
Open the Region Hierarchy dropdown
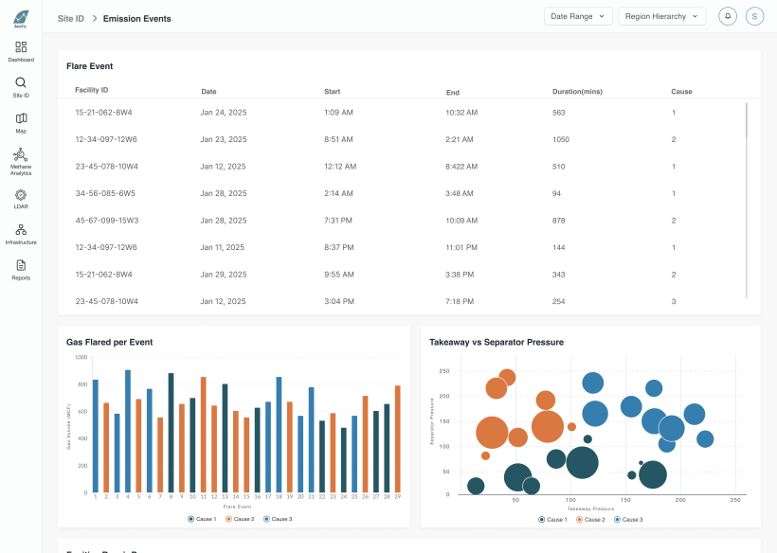[x=662, y=16]
